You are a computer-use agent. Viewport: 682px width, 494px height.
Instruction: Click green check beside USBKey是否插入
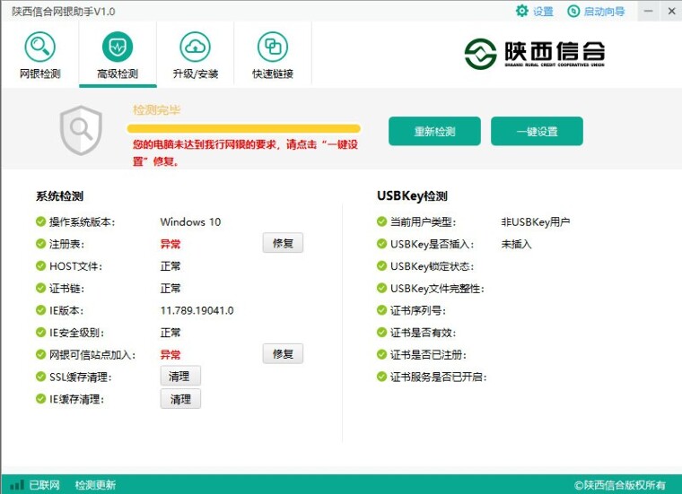coord(381,244)
